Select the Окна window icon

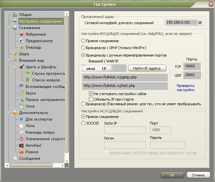[21, 106]
